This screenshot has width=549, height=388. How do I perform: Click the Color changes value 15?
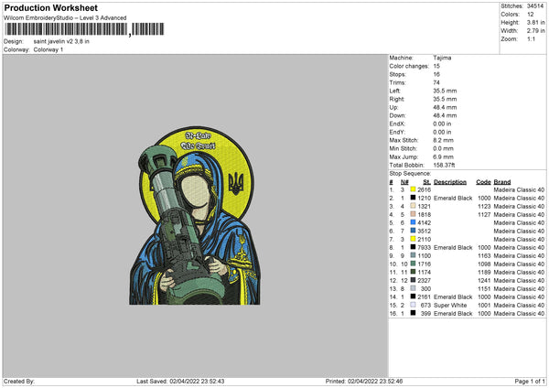[x=436, y=66]
